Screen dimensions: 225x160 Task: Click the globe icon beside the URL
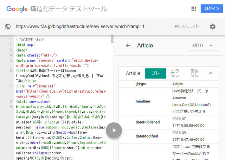point(8,27)
